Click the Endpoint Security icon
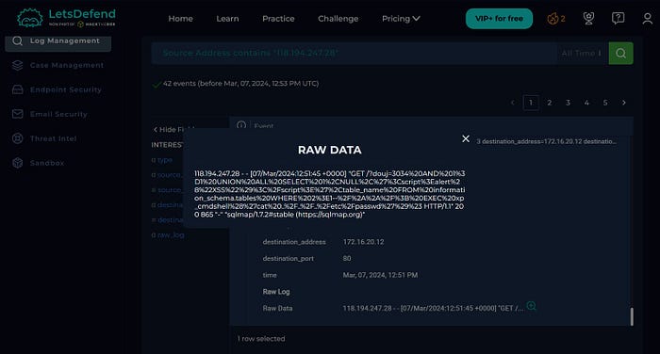The image size is (660, 354). (17, 89)
